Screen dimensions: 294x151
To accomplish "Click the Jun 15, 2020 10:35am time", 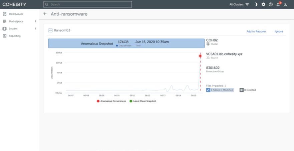I will click(152, 42).
